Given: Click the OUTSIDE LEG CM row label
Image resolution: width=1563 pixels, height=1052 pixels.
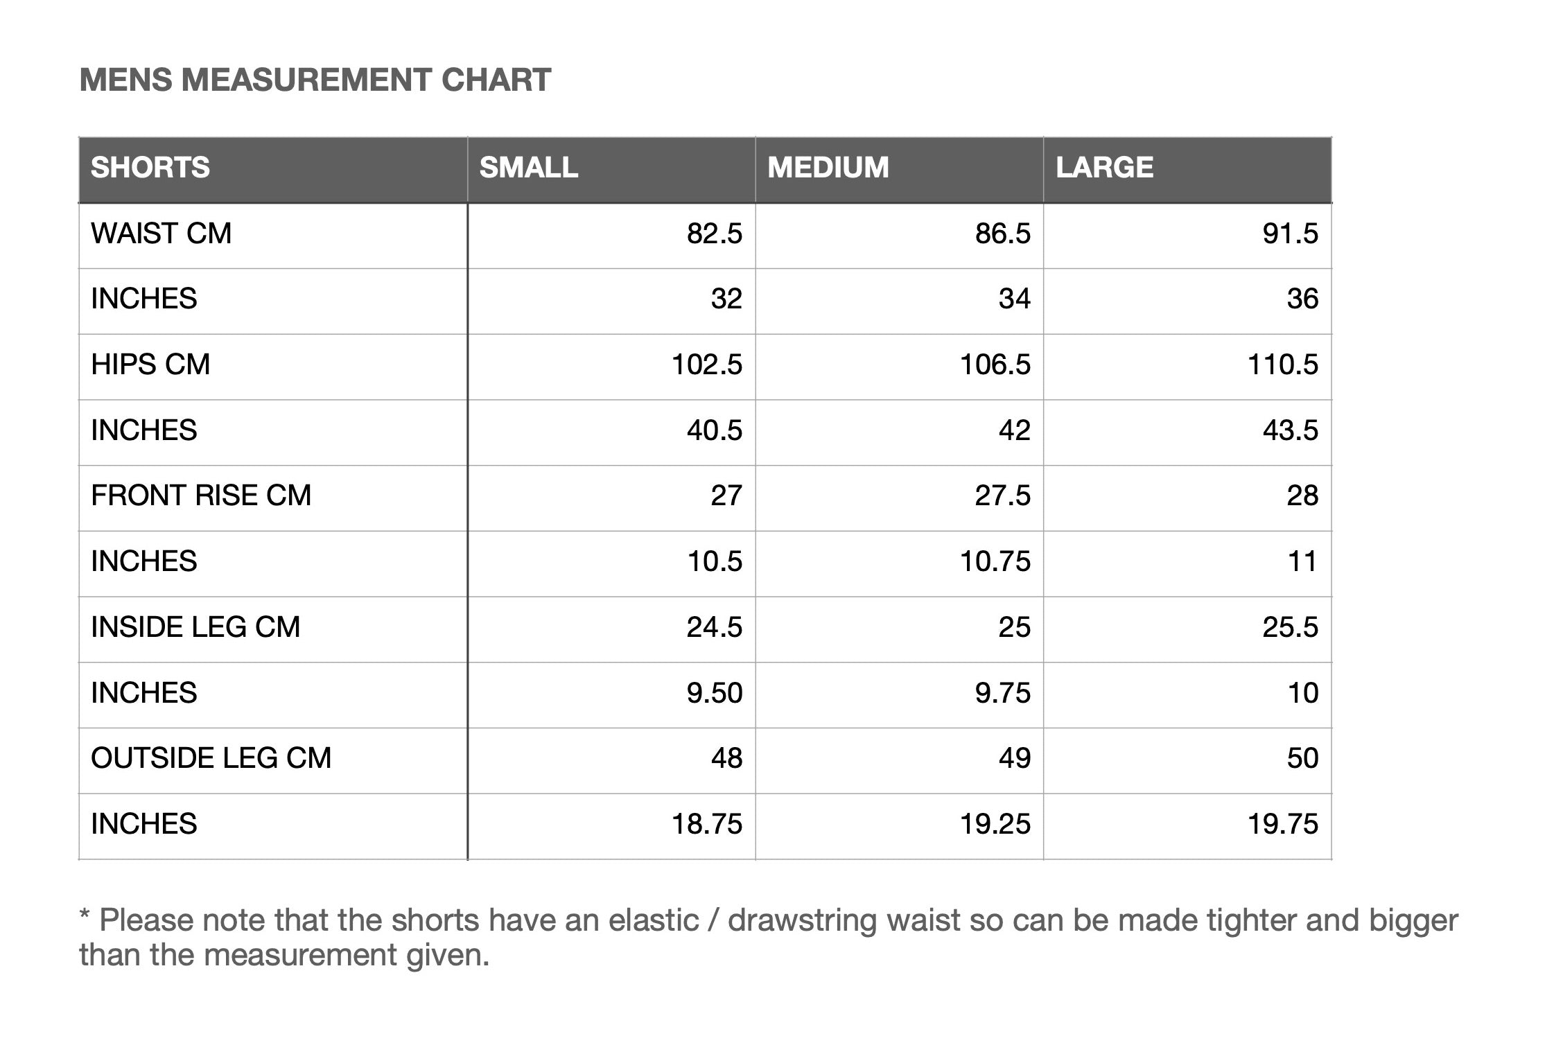Looking at the screenshot, I should (x=211, y=758).
